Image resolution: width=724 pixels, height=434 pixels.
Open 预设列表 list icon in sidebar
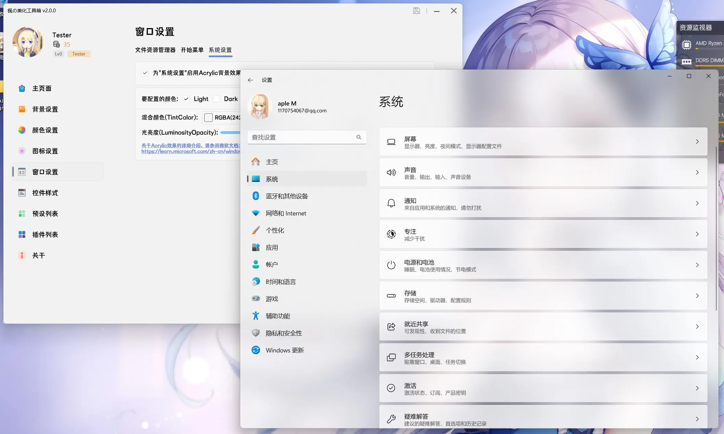[x=22, y=214]
